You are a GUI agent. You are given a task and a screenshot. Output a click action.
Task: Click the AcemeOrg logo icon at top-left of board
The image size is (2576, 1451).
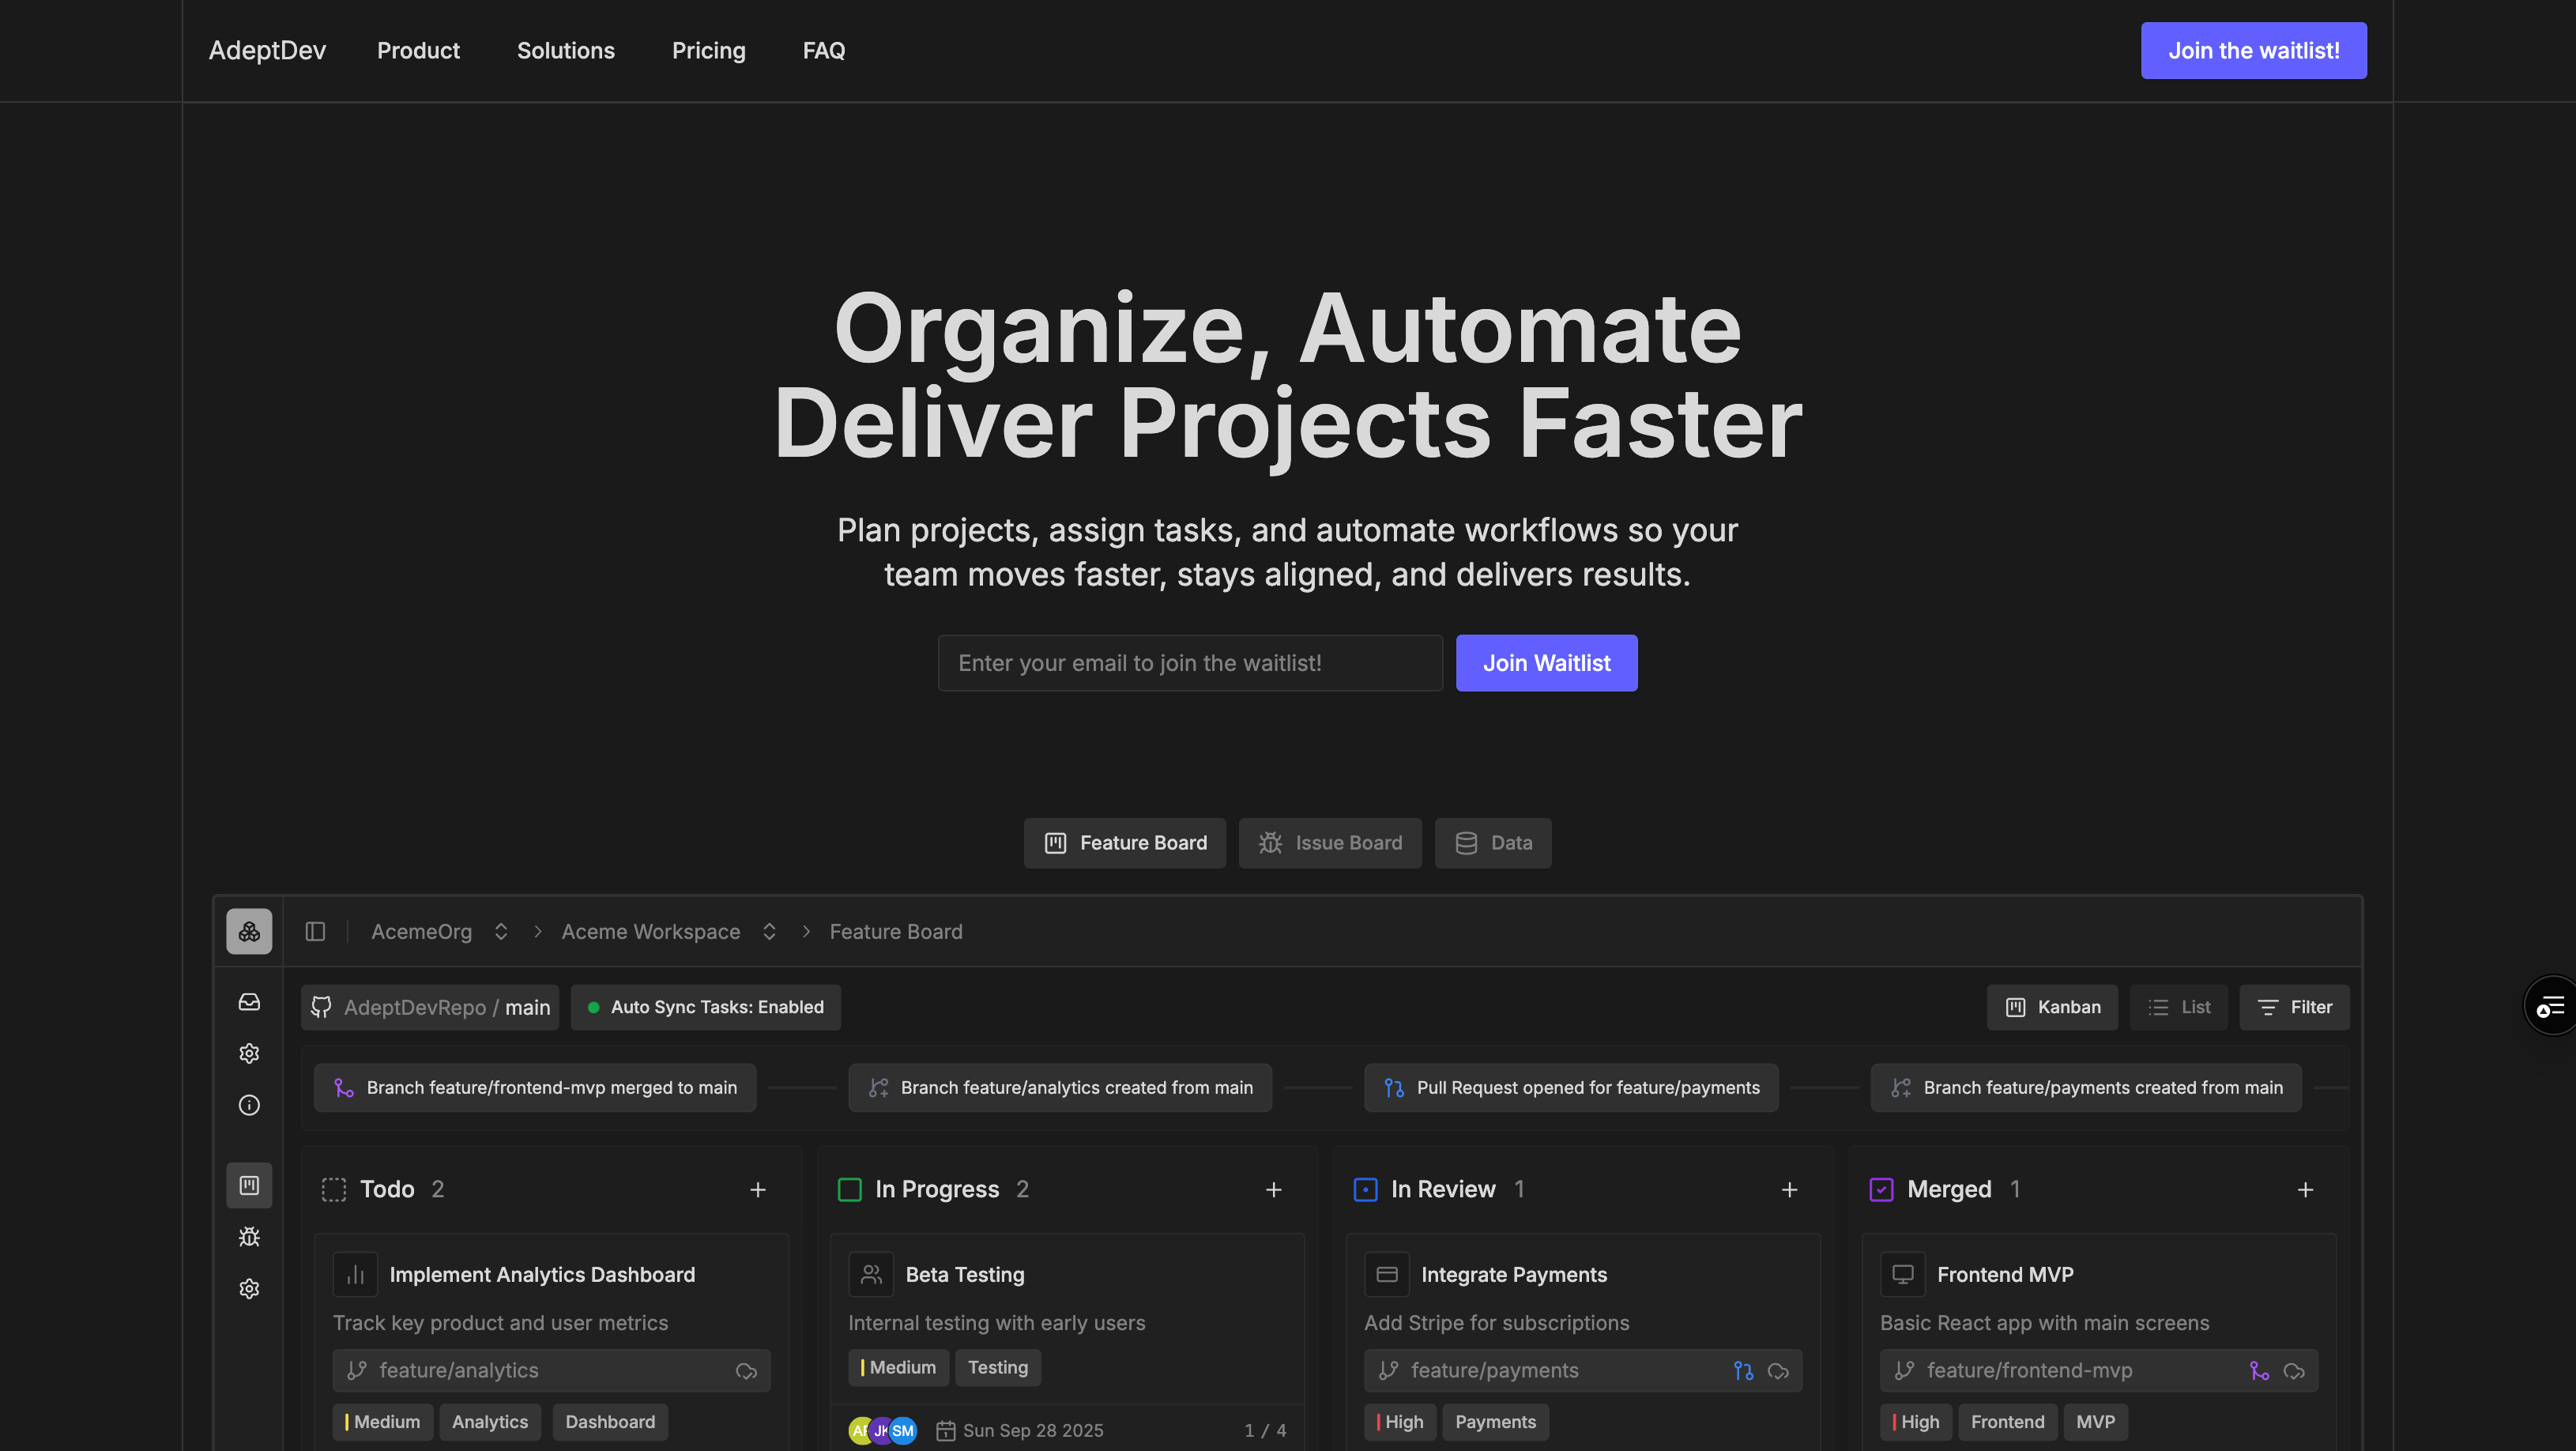(x=249, y=931)
